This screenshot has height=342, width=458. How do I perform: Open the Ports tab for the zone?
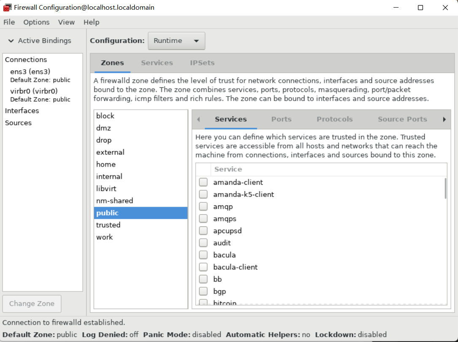tap(281, 119)
